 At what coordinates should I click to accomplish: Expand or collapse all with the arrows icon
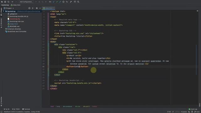click(x=33, y=8)
